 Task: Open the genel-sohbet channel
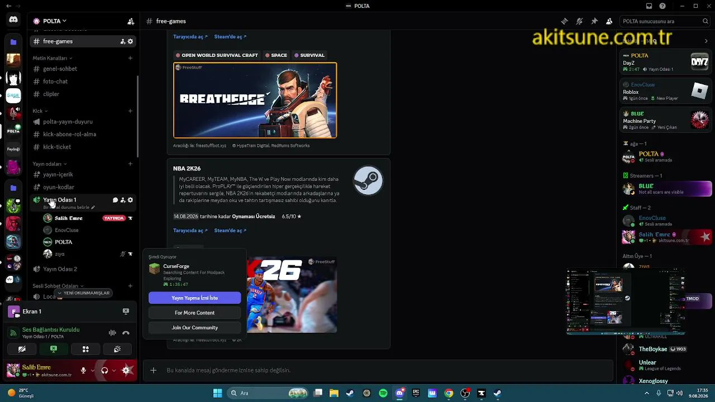click(x=84, y=69)
